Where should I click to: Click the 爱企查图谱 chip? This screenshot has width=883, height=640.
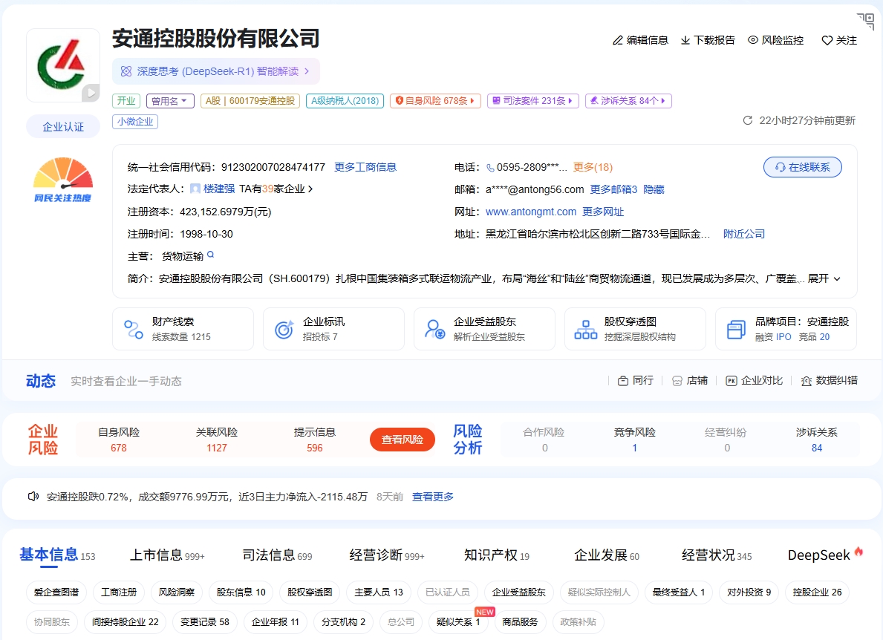click(56, 592)
